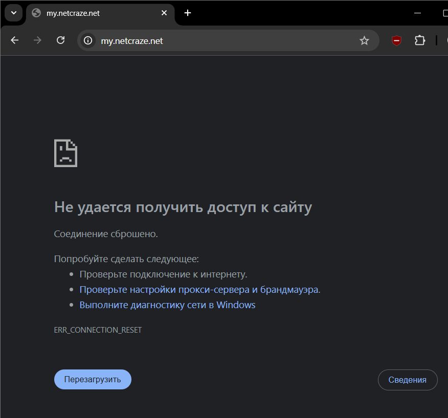Viewport: 448px width, 418px height.
Task: Go back to the previous page
Action: (x=14, y=40)
